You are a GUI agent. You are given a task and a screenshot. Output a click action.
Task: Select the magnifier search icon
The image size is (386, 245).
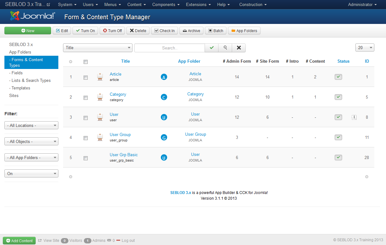click(x=225, y=48)
